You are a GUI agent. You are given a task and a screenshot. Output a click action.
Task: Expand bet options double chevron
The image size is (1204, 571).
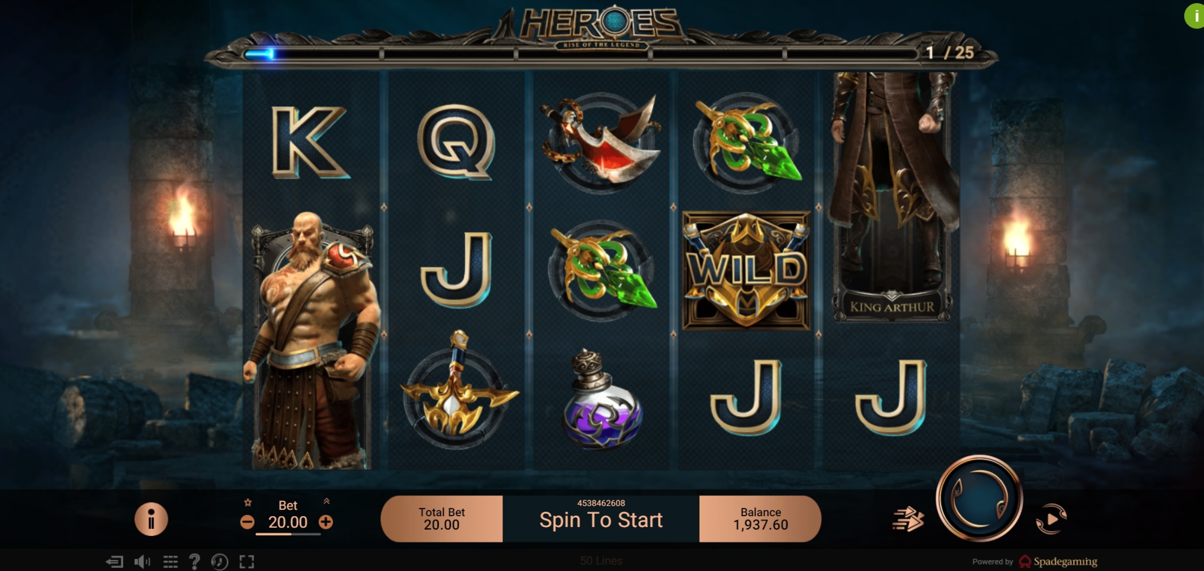pos(327,501)
